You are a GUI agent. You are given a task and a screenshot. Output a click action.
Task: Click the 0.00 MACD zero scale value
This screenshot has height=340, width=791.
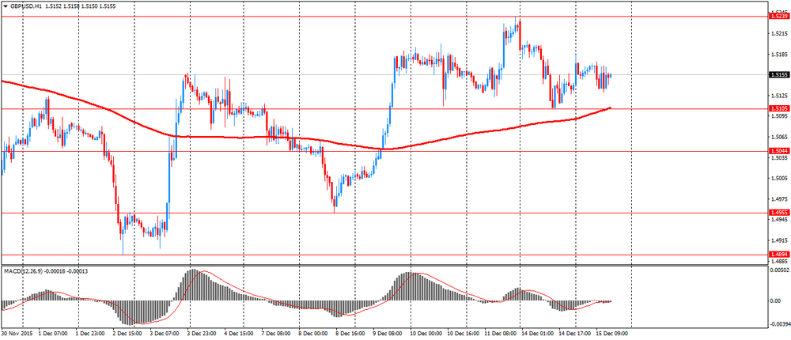tap(776, 301)
